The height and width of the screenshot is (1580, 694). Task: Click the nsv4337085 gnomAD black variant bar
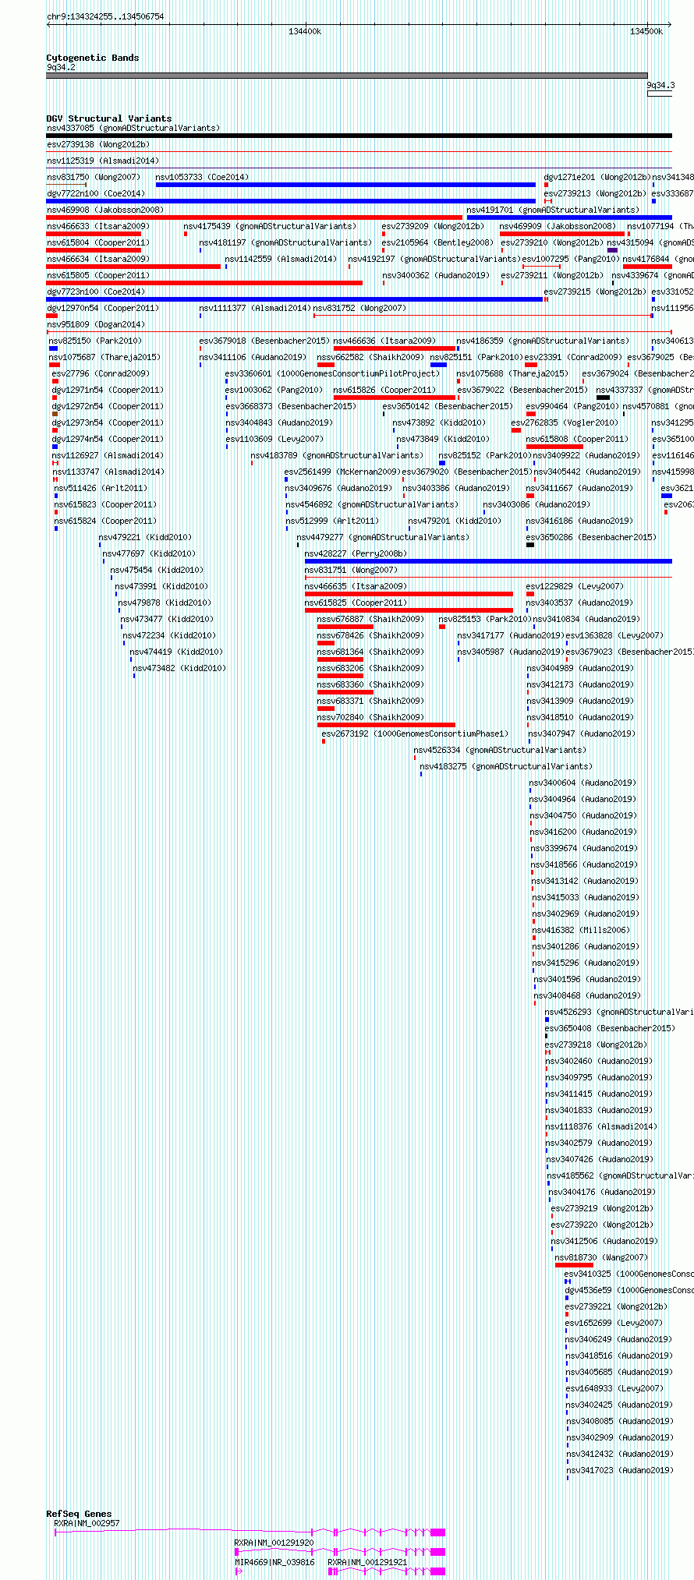click(359, 136)
